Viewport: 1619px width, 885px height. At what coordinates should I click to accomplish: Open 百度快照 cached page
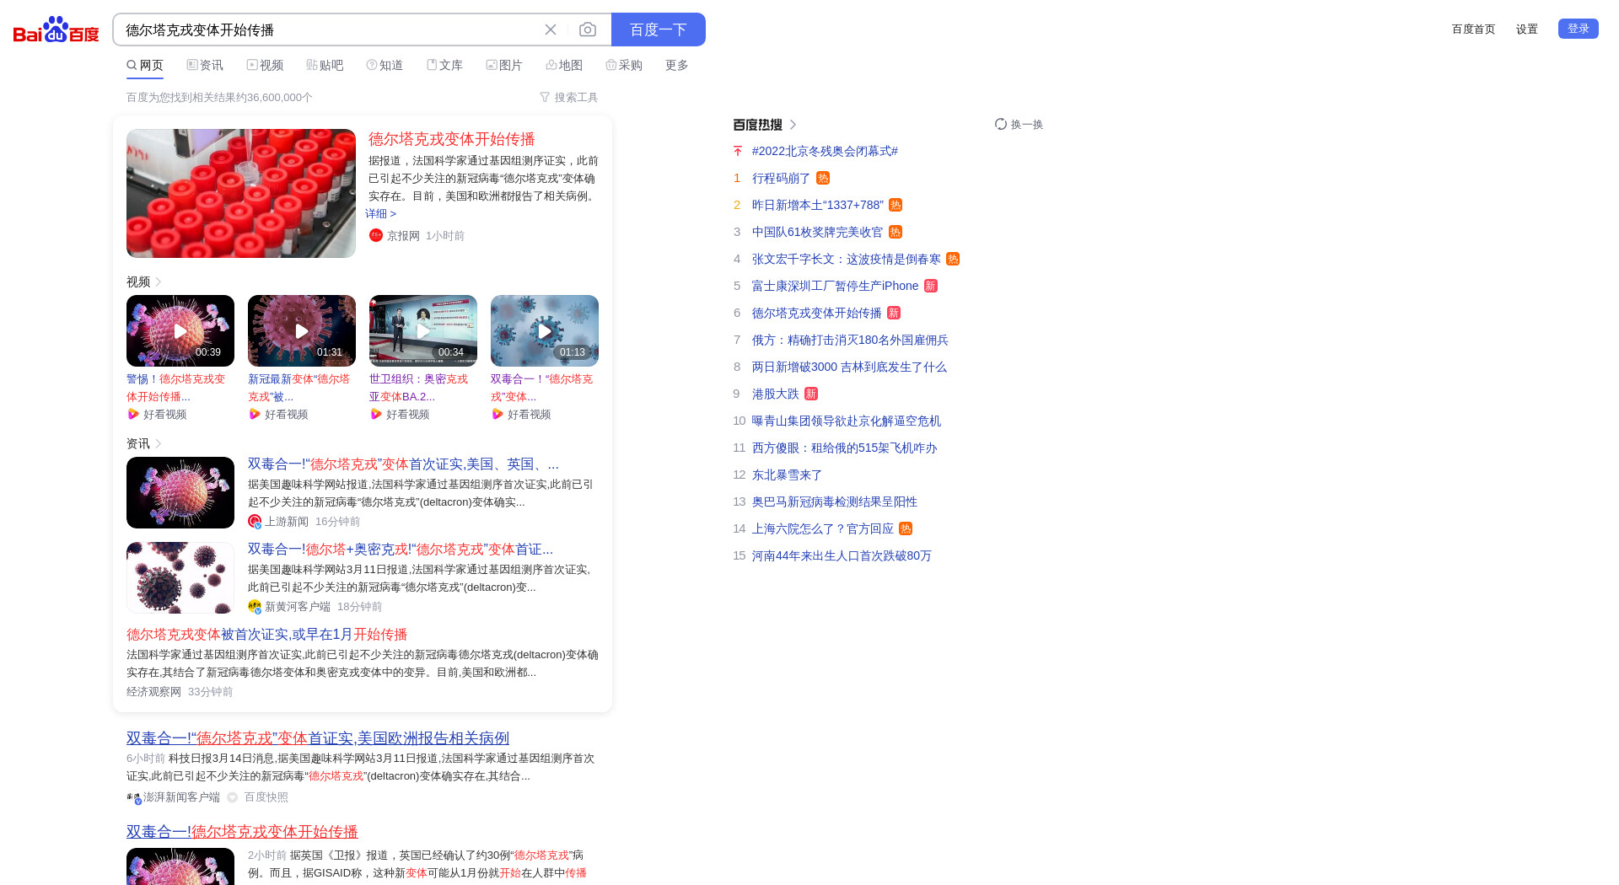[x=266, y=797]
